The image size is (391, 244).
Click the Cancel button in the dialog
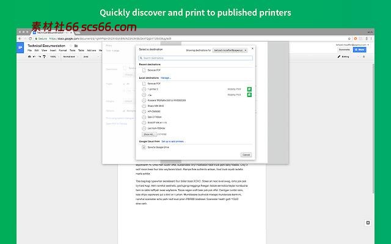point(246,155)
